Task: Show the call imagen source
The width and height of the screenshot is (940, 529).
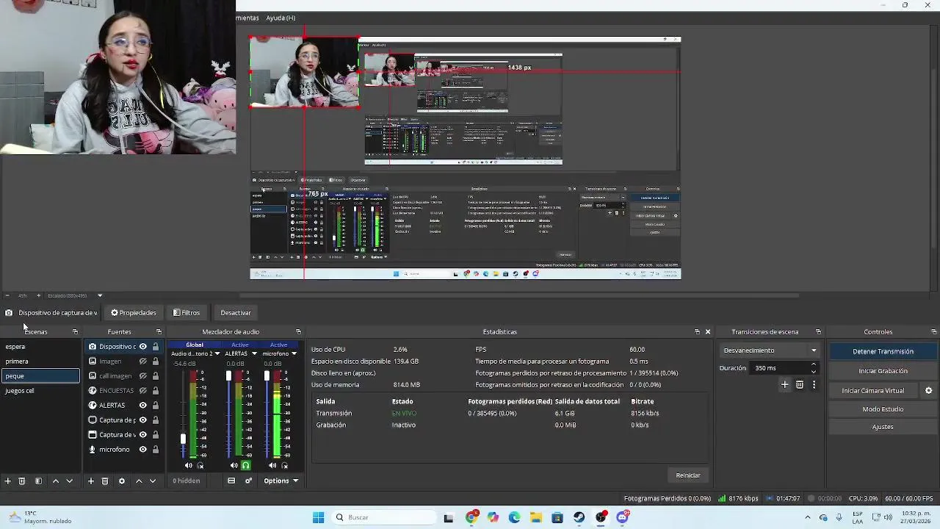Action: click(x=143, y=375)
